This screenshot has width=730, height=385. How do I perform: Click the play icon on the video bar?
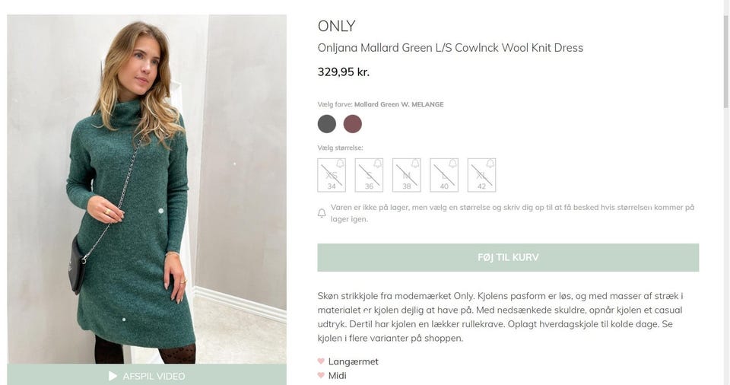pos(113,376)
